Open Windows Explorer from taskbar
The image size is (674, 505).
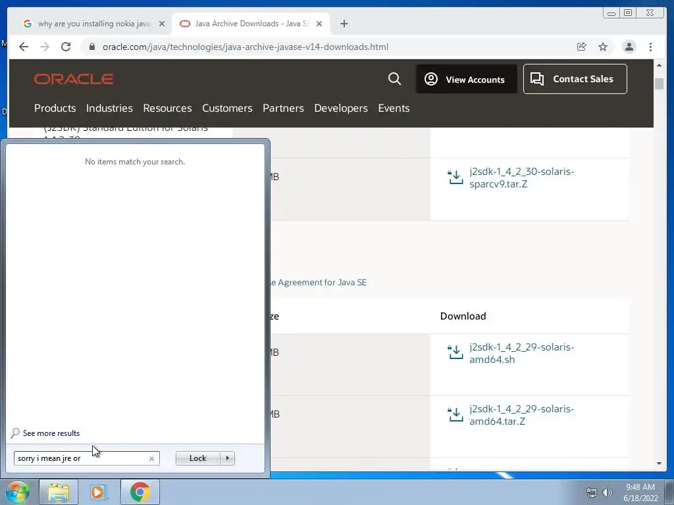click(x=59, y=492)
